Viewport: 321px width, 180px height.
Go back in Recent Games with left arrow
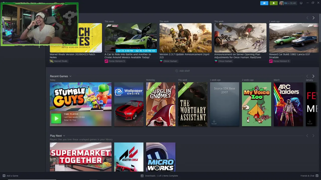[307, 76]
